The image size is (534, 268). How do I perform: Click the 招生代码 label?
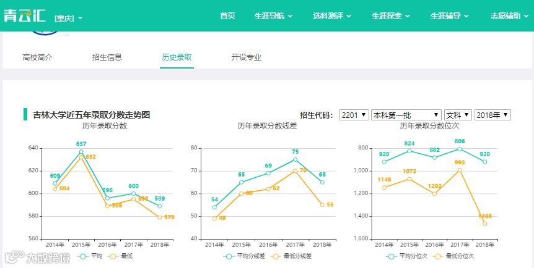(x=316, y=115)
